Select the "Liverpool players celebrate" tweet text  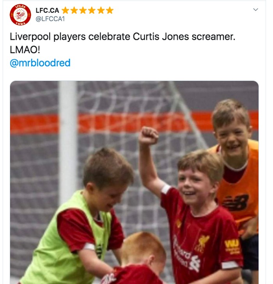point(70,37)
